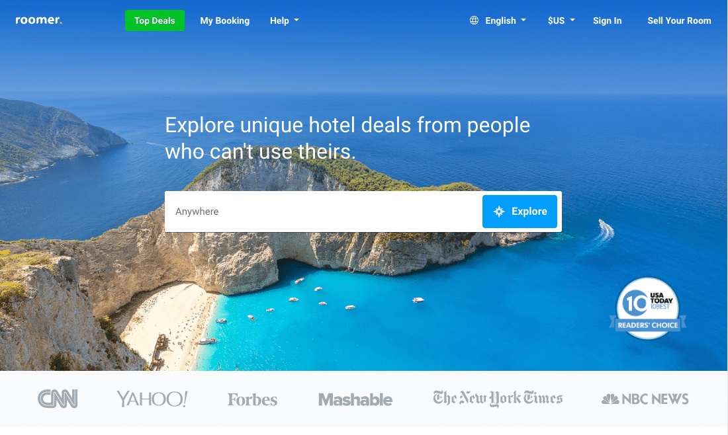This screenshot has height=435, width=728.
Task: Click the globe language icon
Action: (x=474, y=20)
